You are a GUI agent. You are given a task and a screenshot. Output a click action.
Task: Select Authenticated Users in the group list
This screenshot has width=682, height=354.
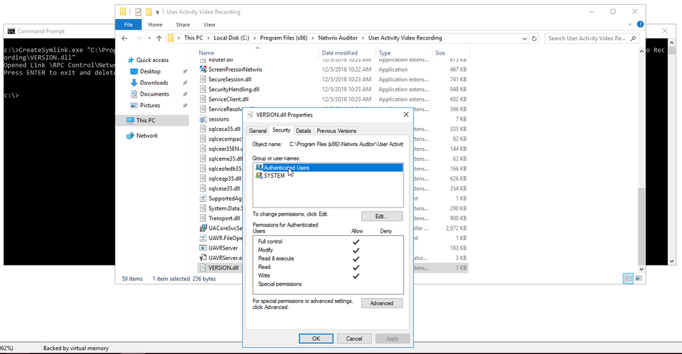click(x=327, y=167)
